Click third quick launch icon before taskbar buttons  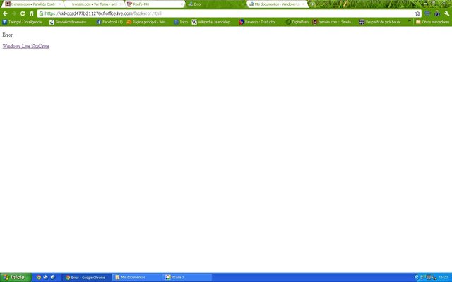tap(52, 277)
